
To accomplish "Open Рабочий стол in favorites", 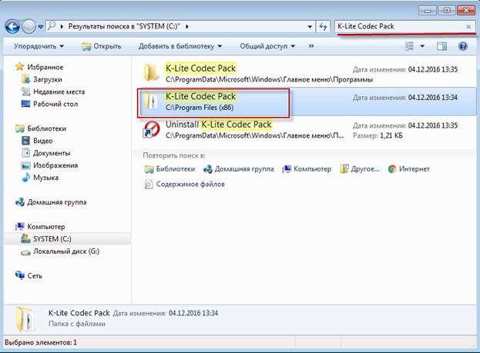I will [x=55, y=104].
